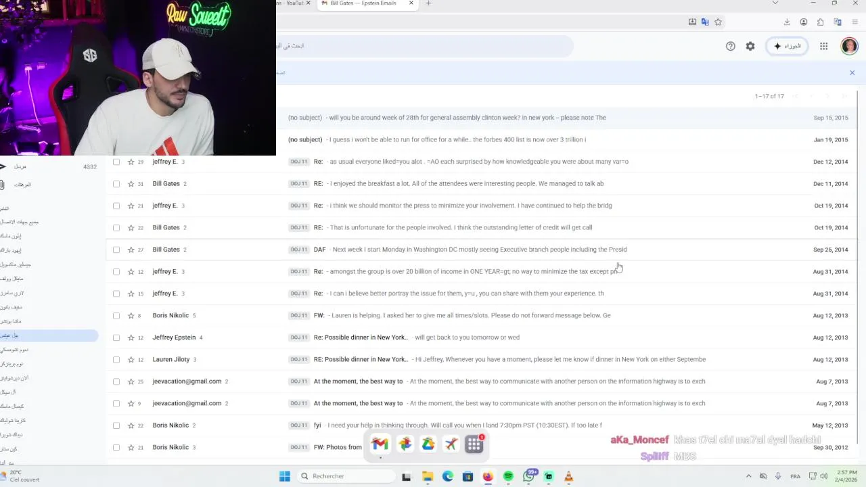Screen dimensions: 866x487
Task: Open the weather widget showing 20°C
Action: click(20, 476)
